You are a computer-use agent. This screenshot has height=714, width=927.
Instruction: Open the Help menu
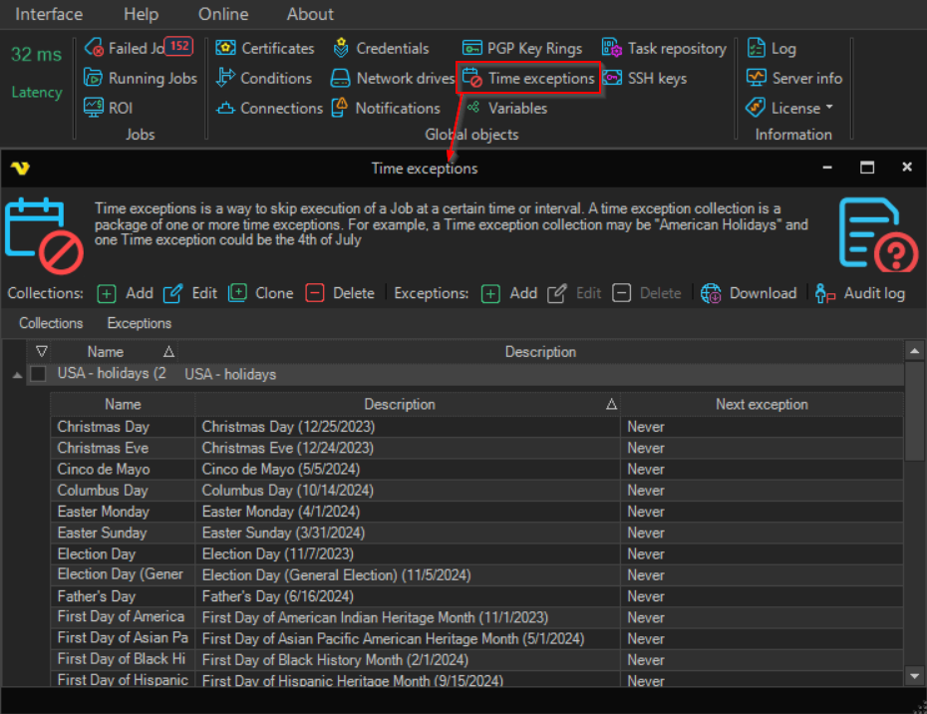coord(141,14)
